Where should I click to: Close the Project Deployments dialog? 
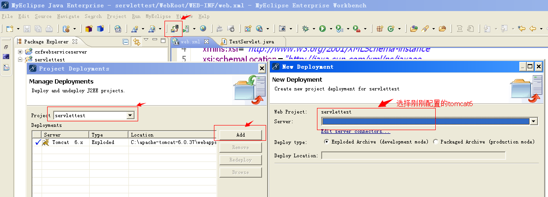pos(262,69)
